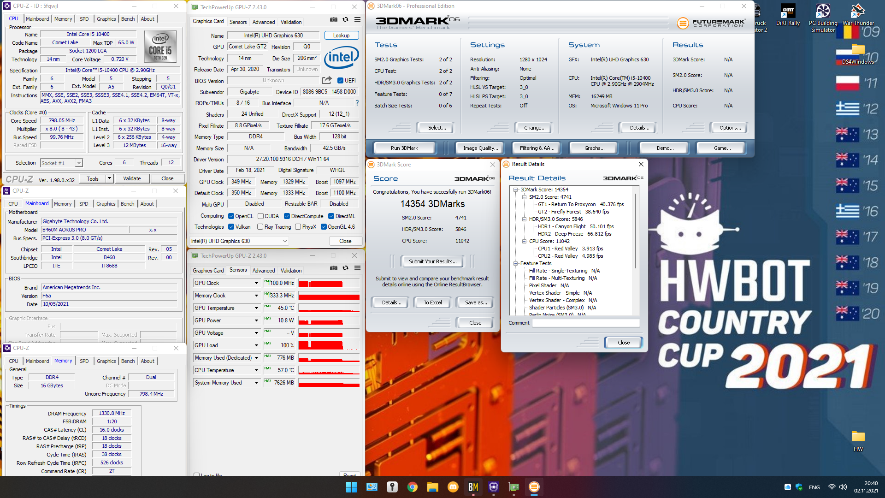
Task: Open the DS4Windows desktop folder
Action: [x=858, y=54]
